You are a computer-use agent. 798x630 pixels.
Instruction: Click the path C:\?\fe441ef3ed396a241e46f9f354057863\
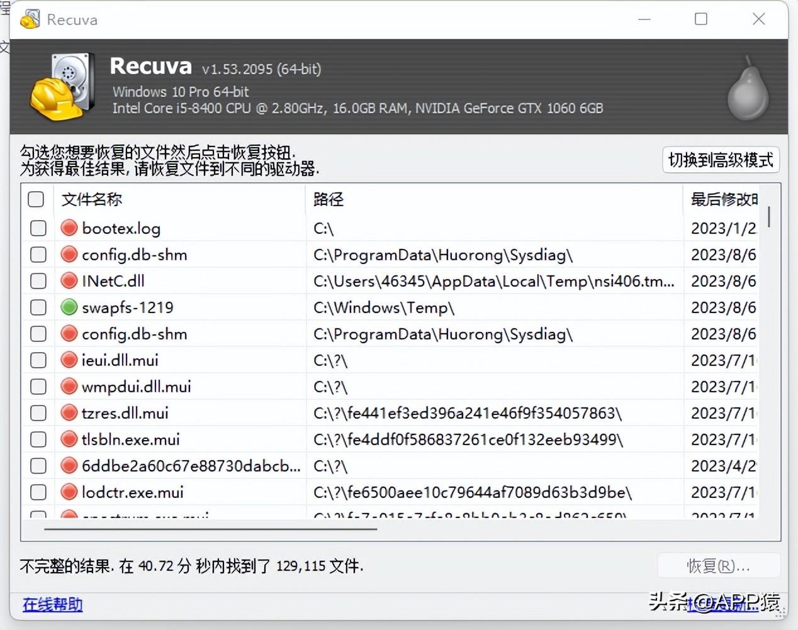pyautogui.click(x=468, y=413)
